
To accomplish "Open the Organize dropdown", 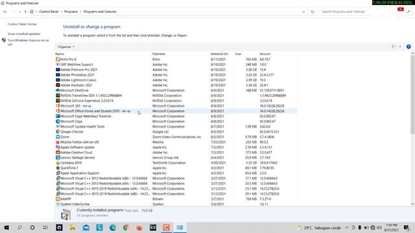I will [66, 47].
